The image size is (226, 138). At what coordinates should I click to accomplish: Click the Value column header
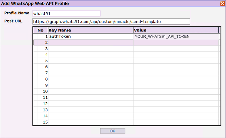click(x=176, y=30)
